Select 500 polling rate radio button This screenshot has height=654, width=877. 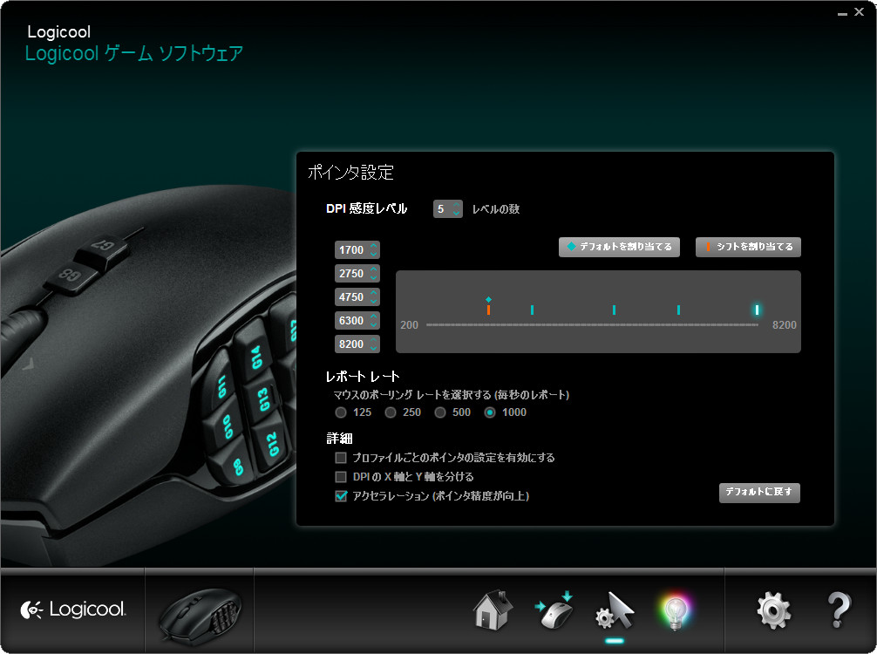(x=440, y=412)
